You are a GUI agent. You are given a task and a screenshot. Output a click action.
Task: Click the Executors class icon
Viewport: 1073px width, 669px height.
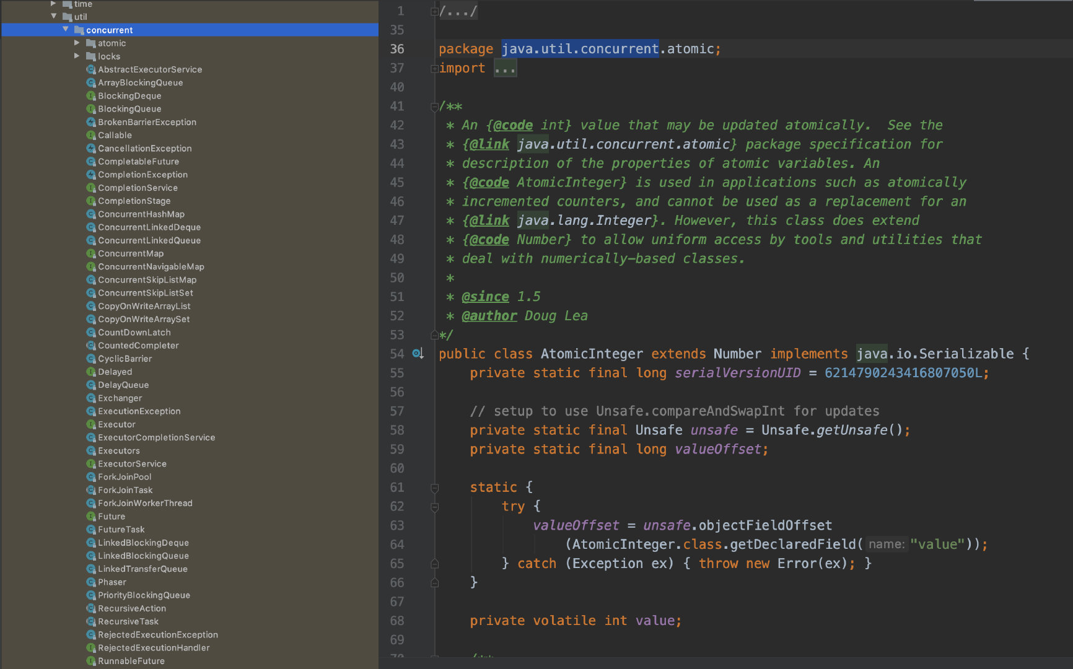90,450
